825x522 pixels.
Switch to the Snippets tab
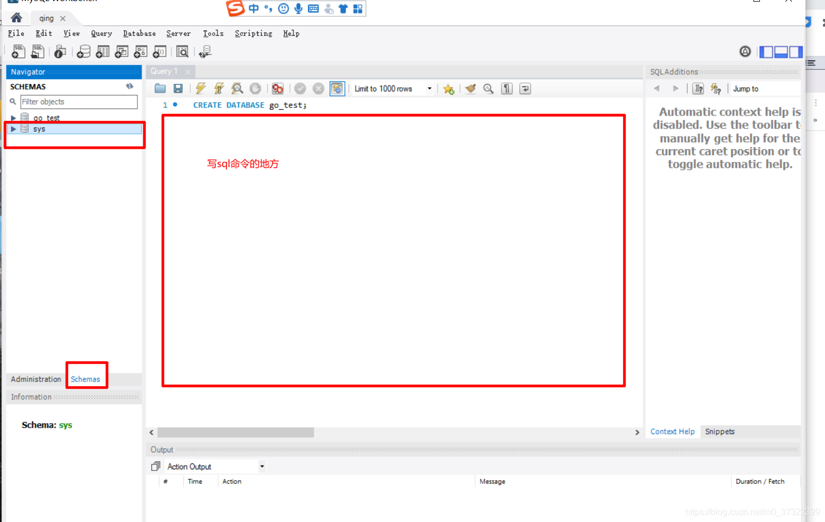[x=720, y=432]
